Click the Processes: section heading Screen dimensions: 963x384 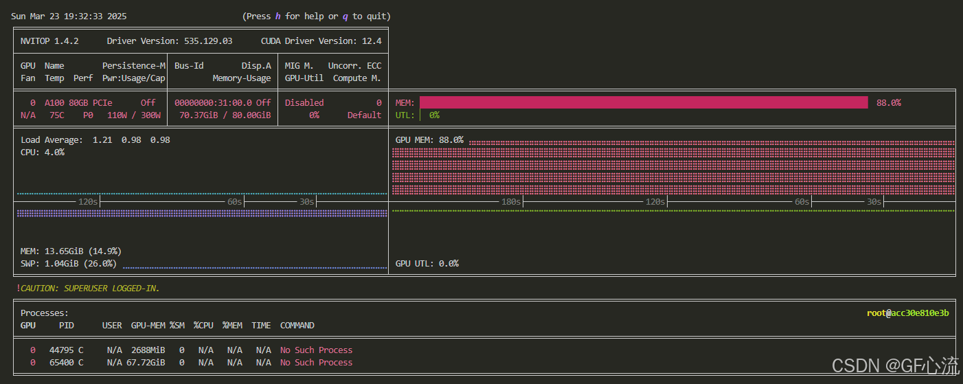point(45,313)
